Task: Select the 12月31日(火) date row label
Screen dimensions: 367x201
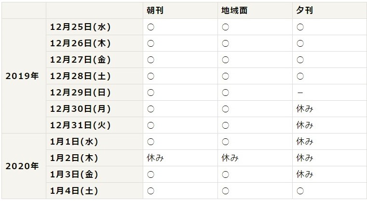Action: (x=81, y=125)
